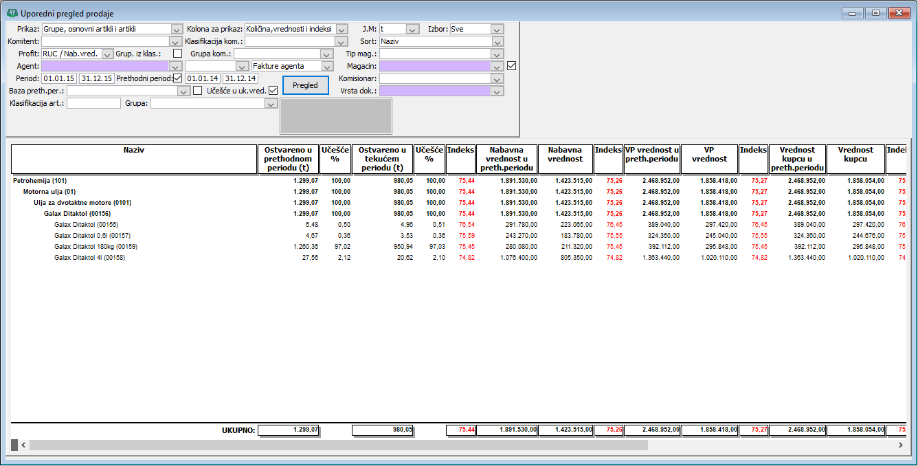Open the Fakture agenta dropdown
Image resolution: width=918 pixels, height=466 pixels.
coord(327,66)
